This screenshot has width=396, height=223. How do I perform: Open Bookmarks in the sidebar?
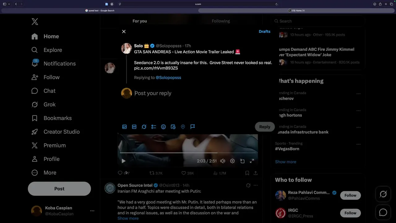[51, 118]
